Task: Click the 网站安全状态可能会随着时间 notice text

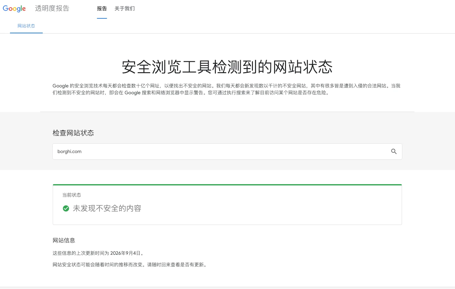Action: [x=130, y=265]
